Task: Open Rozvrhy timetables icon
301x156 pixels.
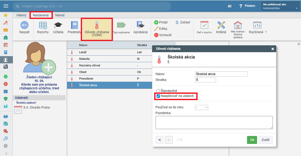Action: (43, 26)
